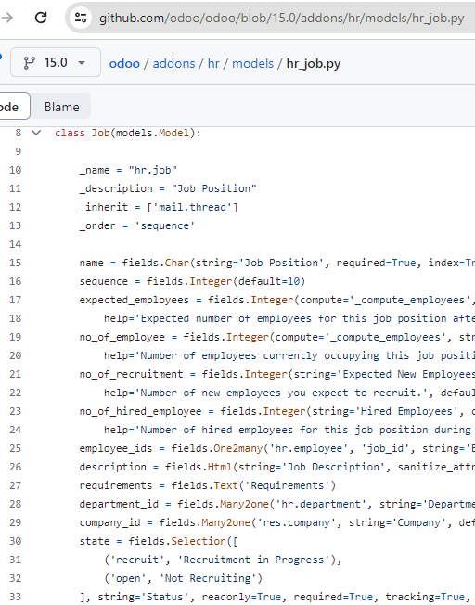This screenshot has width=475, height=605.
Task: Click the browser reload icon
Action: (x=41, y=18)
